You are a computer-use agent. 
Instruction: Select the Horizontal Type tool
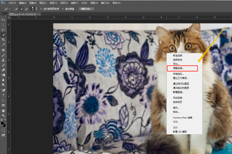coord(3,95)
